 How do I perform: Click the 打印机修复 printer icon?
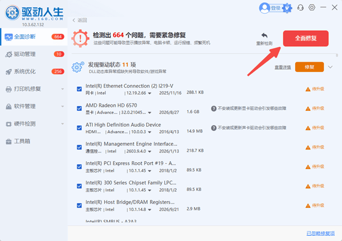click(9, 89)
